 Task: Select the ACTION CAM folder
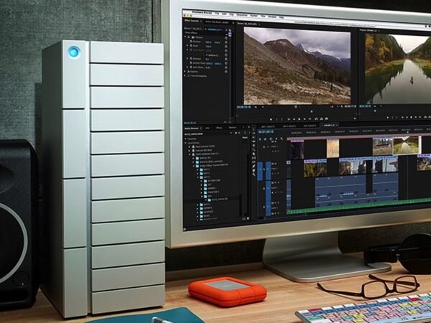[214, 180]
